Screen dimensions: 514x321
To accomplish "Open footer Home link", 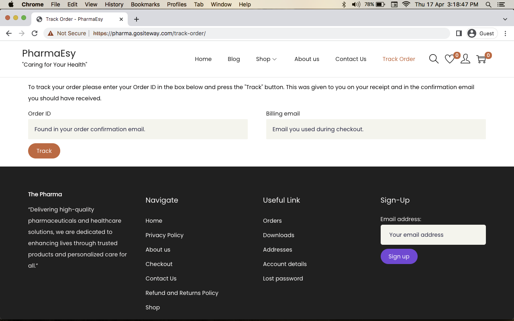I will pyautogui.click(x=154, y=221).
